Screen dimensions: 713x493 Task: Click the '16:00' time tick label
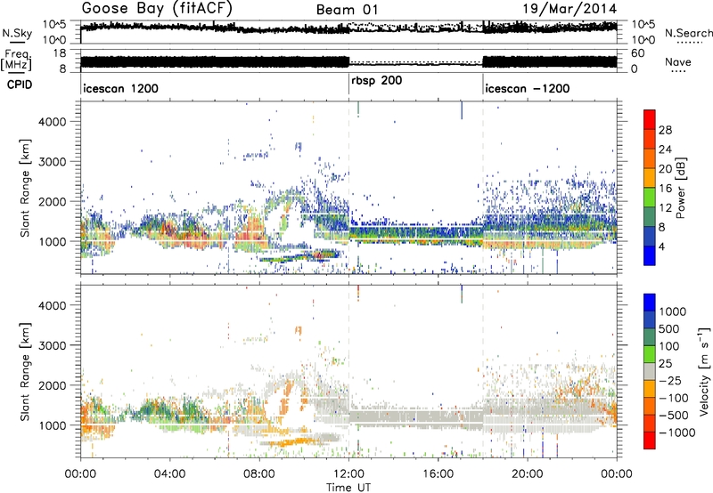(438, 474)
